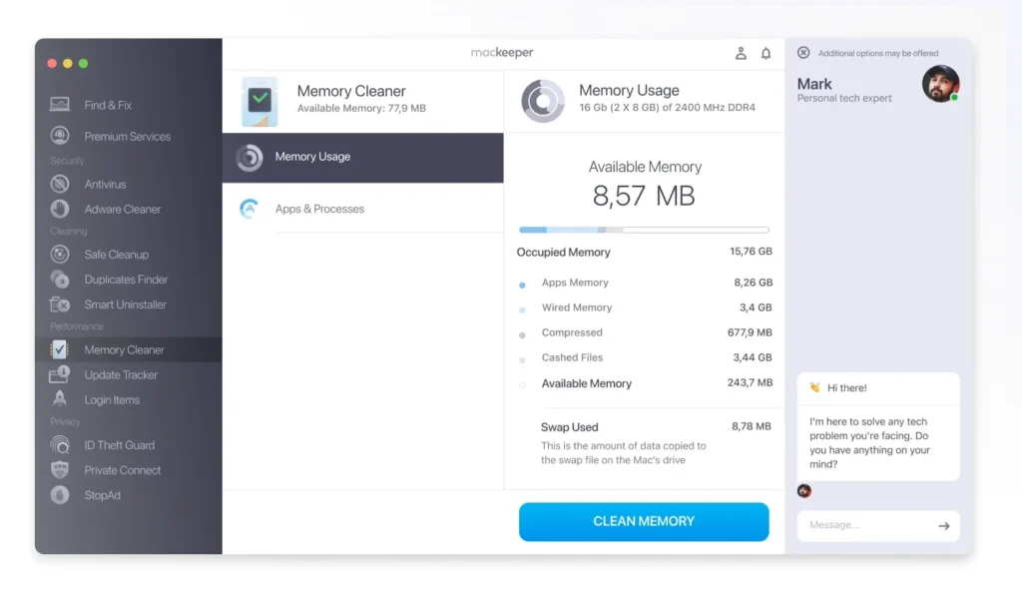This screenshot has width=1022, height=604.
Task: Select Wired Memory row label
Action: coord(577,307)
